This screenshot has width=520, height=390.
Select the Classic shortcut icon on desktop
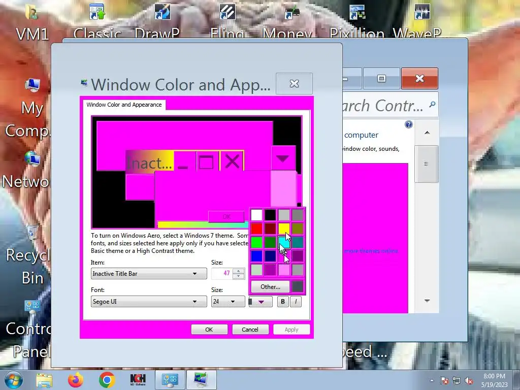[x=97, y=12]
